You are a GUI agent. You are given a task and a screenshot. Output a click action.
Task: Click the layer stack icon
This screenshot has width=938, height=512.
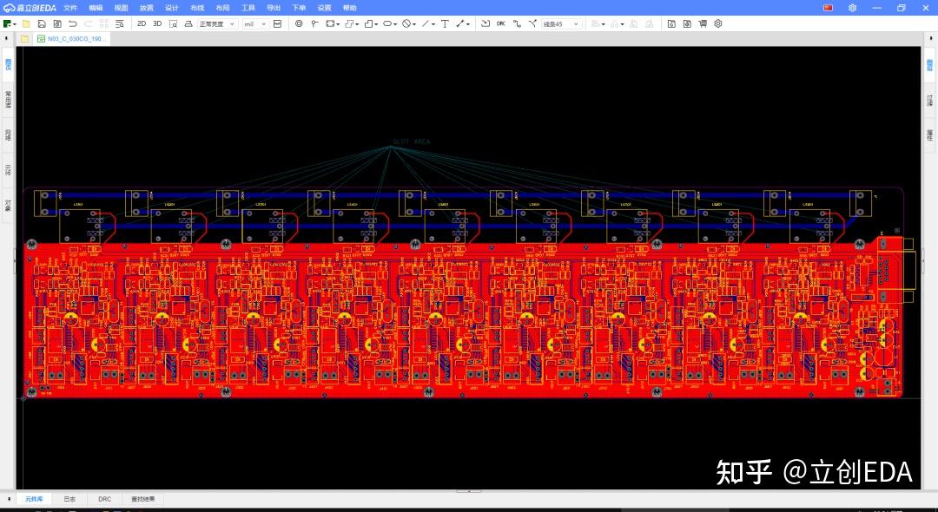pyautogui.click(x=188, y=24)
